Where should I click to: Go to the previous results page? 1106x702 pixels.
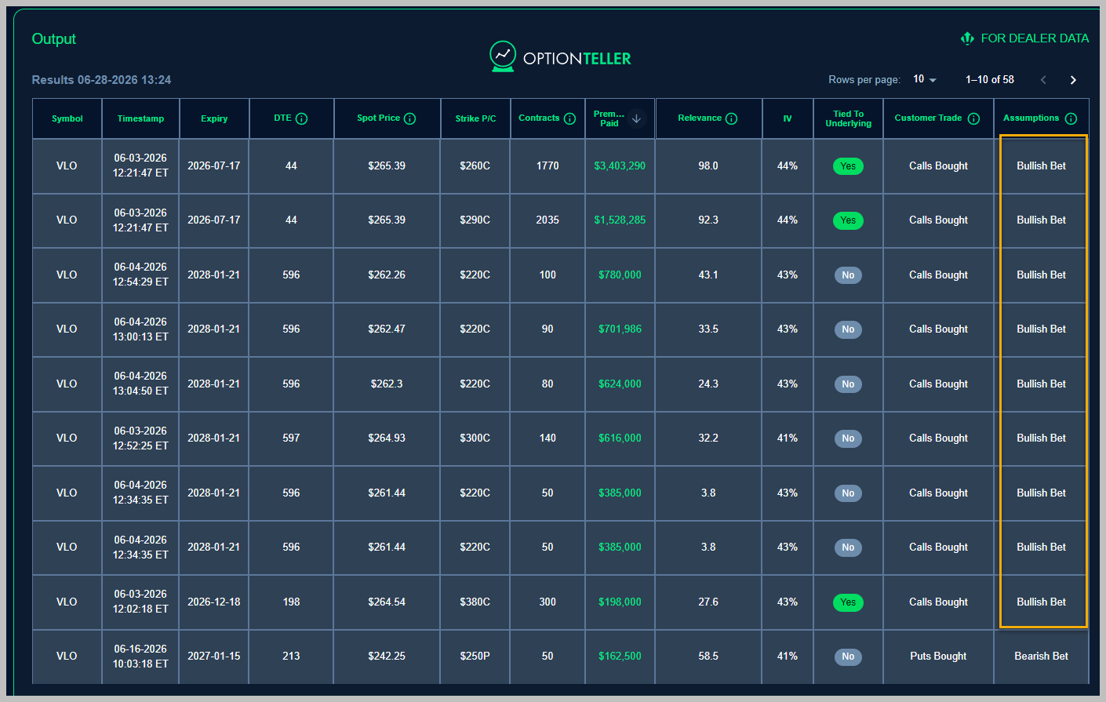1043,79
